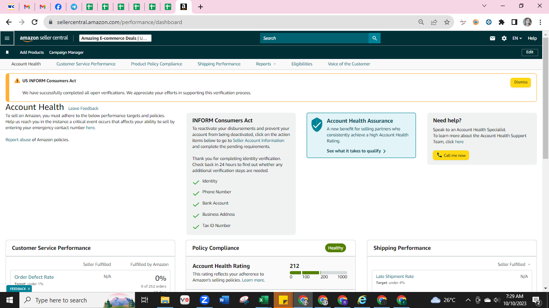Open Campaign Manager shortcut
This screenshot has height=308, width=549.
tap(66, 53)
